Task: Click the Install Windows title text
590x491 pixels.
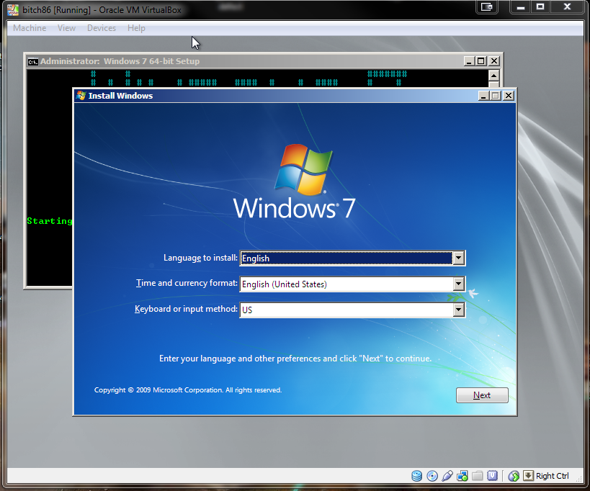Action: 120,96
